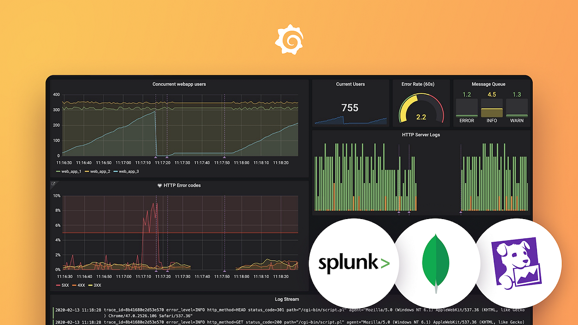Click the INFO label in the Message Queue panel
Viewport: 578px width, 325px height.
(491, 121)
